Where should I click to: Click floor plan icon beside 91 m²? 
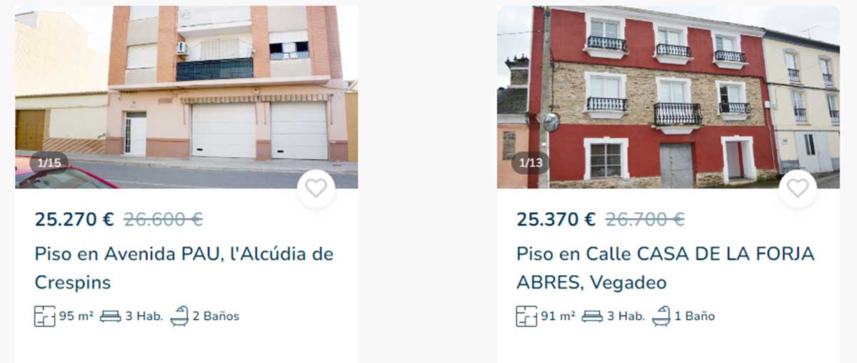point(526,316)
